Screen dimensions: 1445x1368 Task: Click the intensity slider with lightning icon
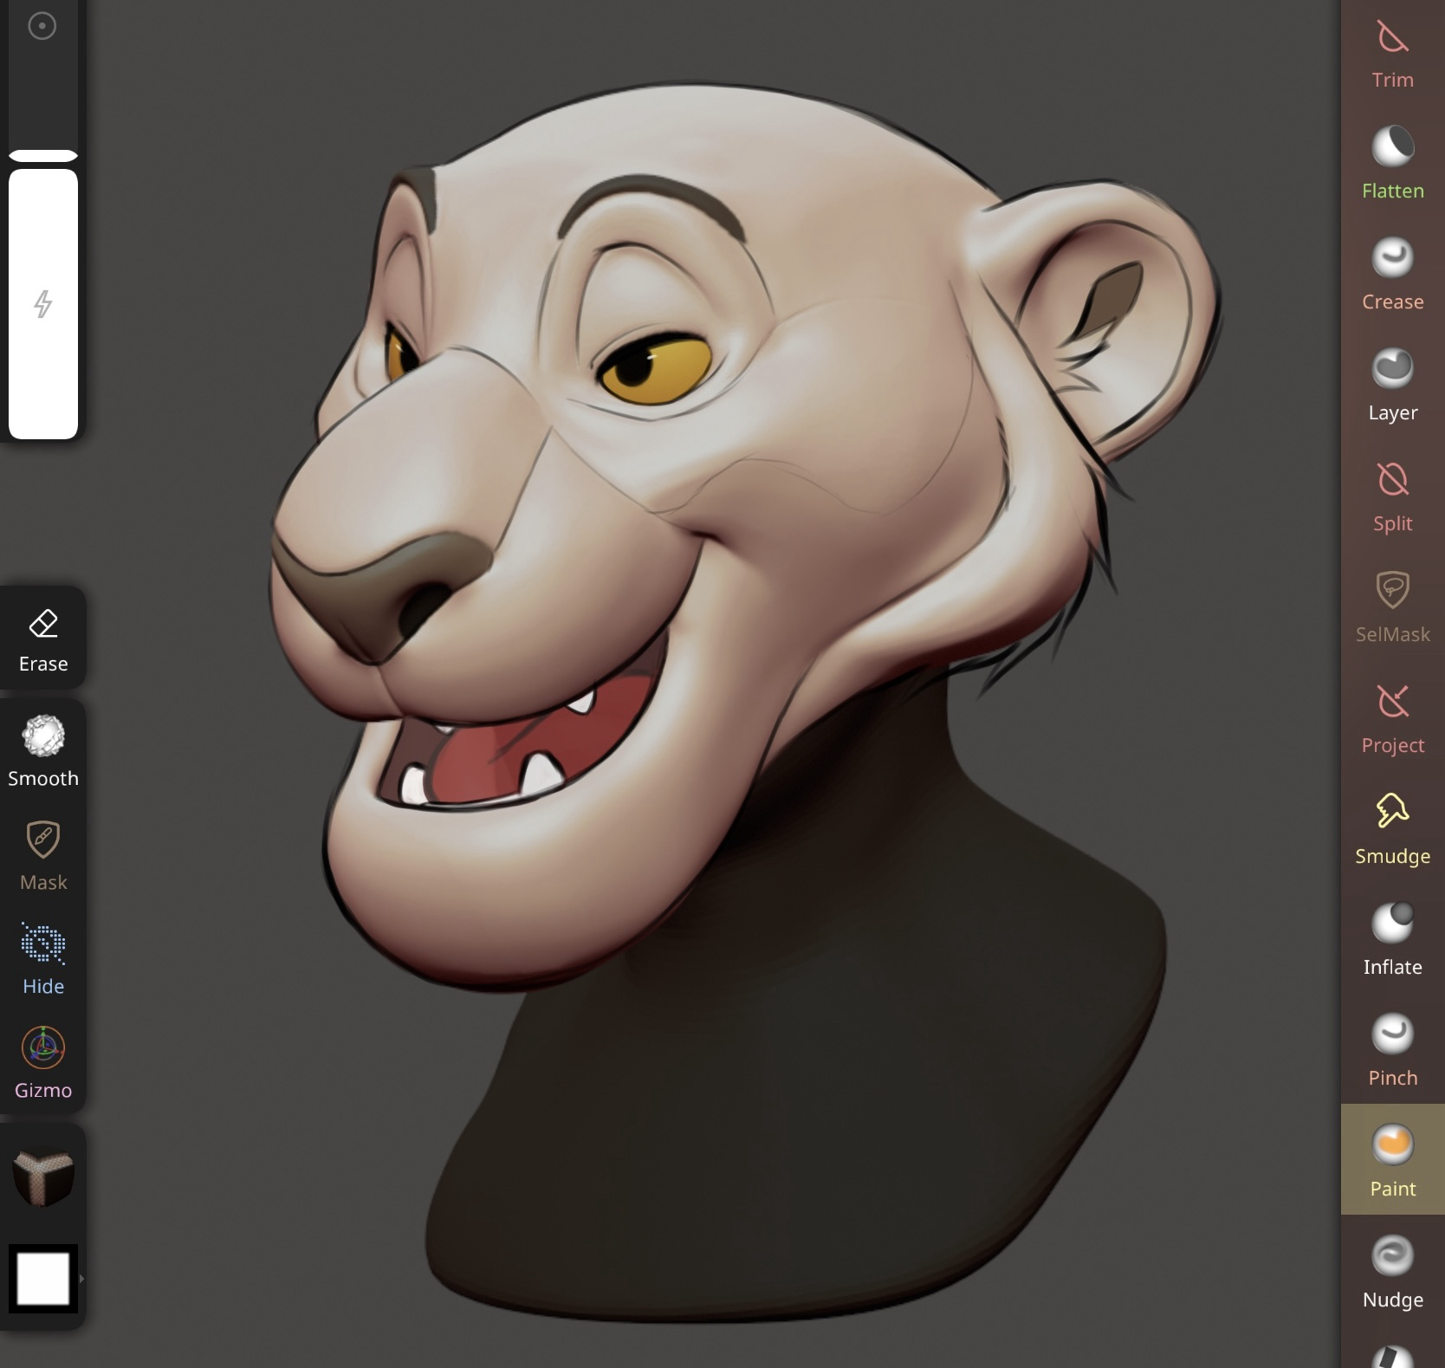click(x=43, y=303)
